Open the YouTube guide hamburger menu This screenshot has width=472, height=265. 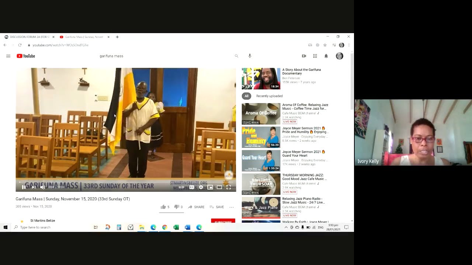click(x=8, y=56)
